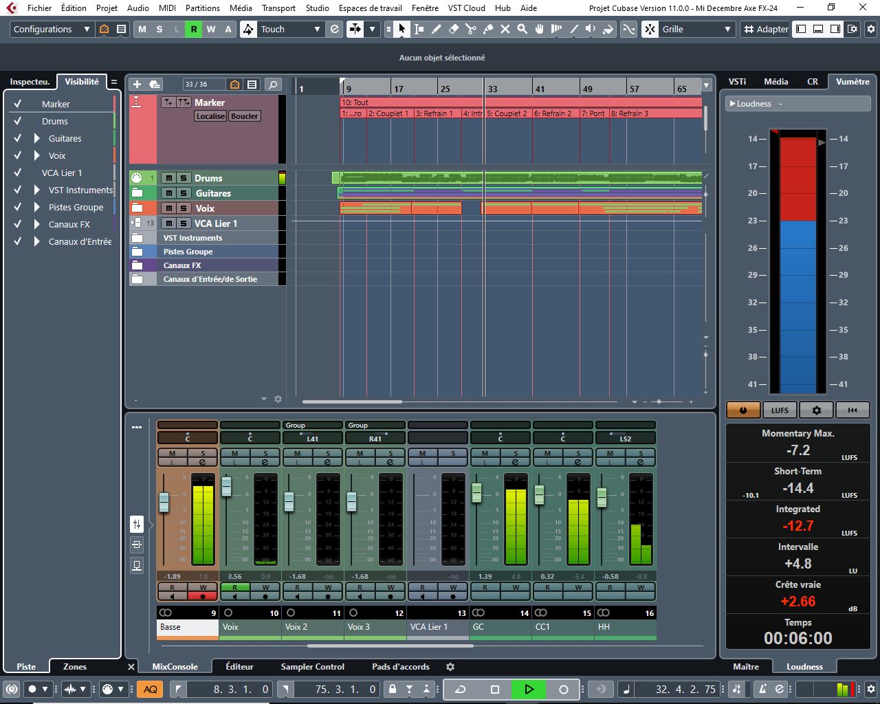Solo the Voix track
This screenshot has width=880, height=704.
click(x=184, y=208)
